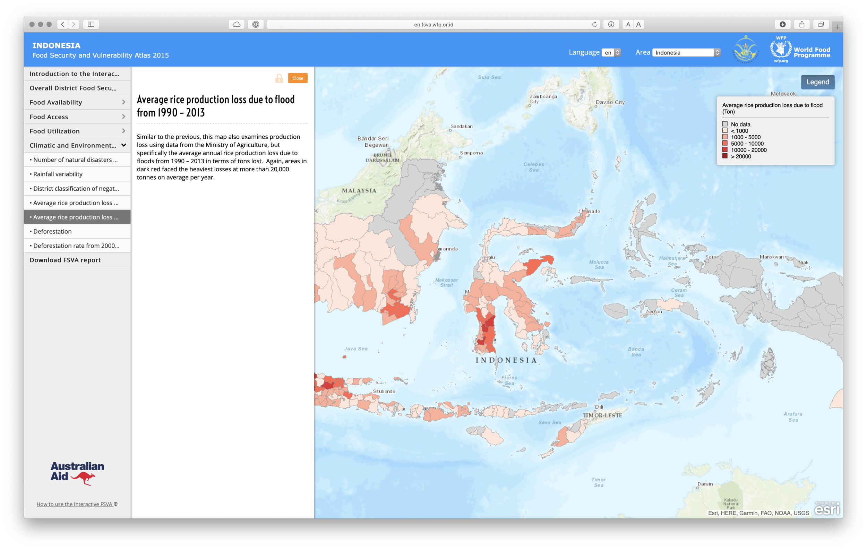Select Deforestation rate from 2000 item
867x550 pixels.
pyautogui.click(x=77, y=246)
